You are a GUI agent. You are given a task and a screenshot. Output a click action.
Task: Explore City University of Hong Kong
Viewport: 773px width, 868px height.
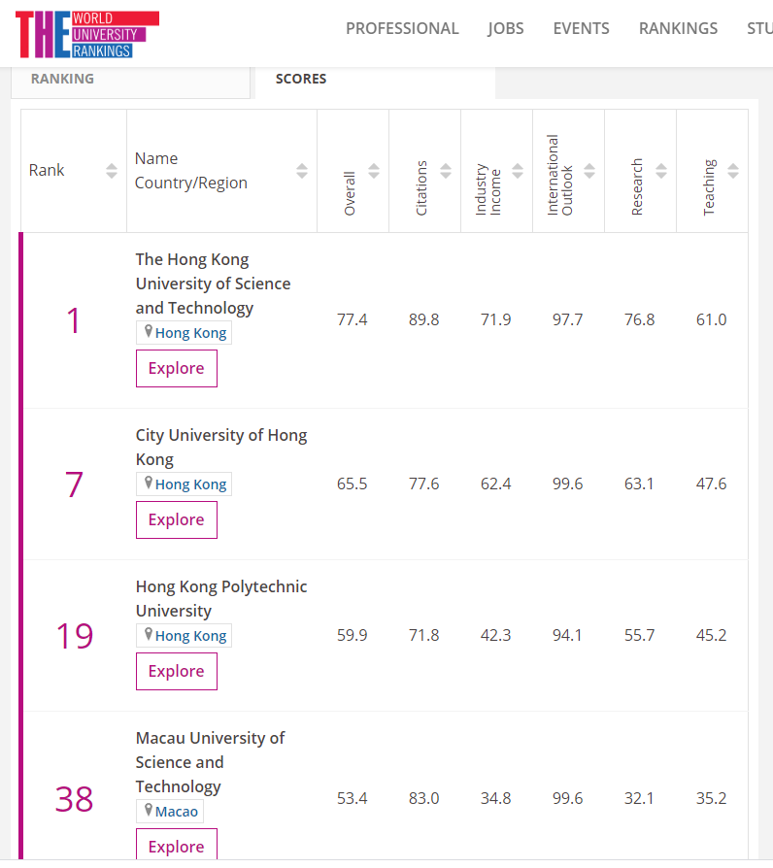pyautogui.click(x=177, y=519)
